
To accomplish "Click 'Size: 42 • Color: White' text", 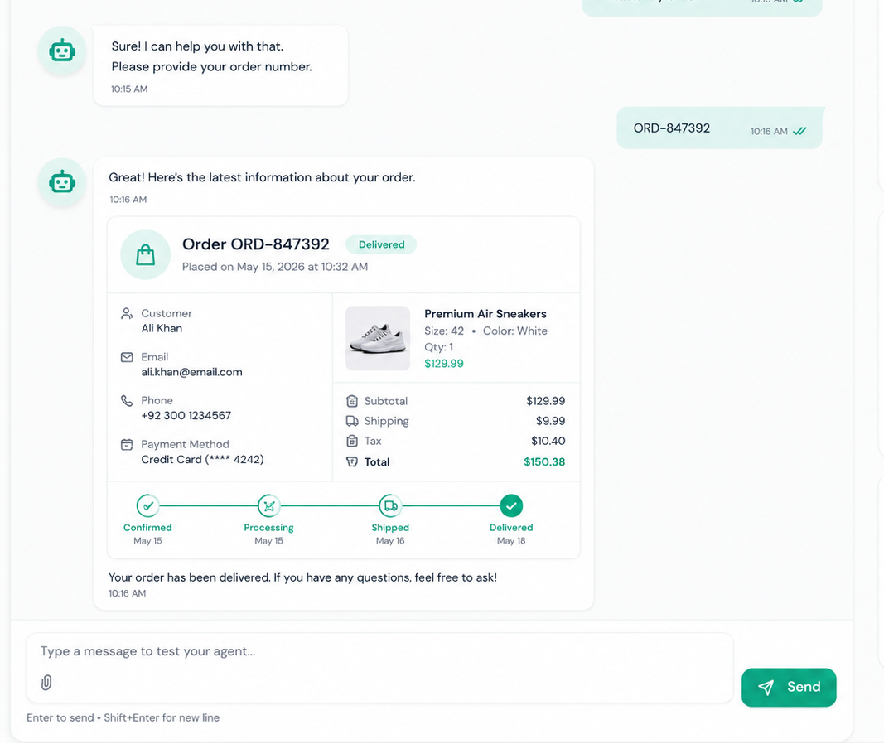I will click(x=485, y=331).
